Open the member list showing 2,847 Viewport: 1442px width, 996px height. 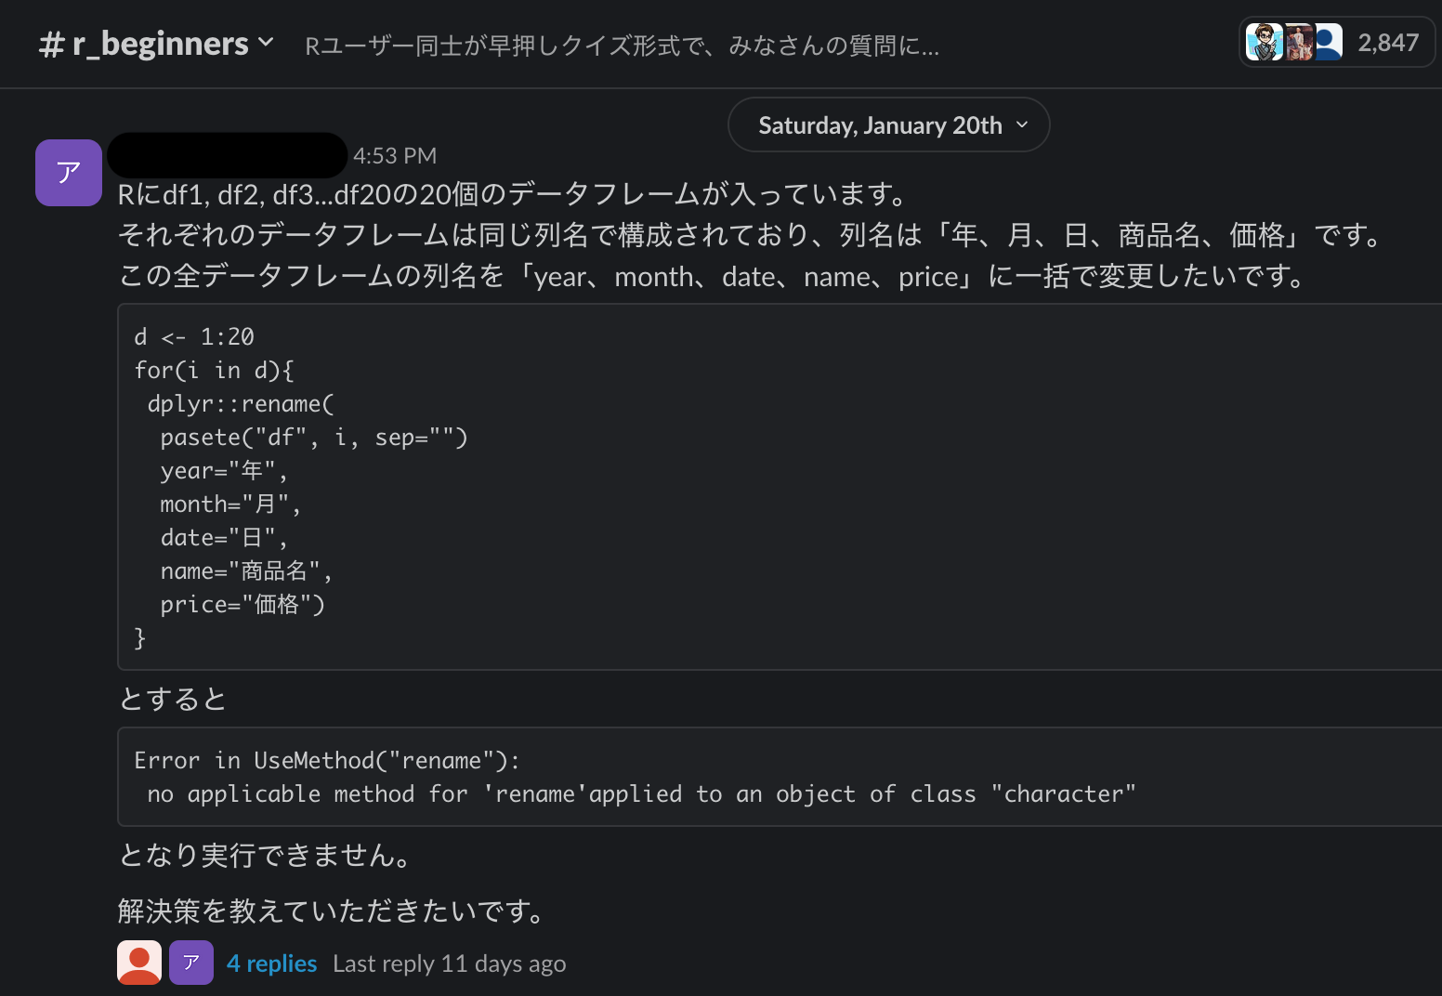(x=1388, y=43)
